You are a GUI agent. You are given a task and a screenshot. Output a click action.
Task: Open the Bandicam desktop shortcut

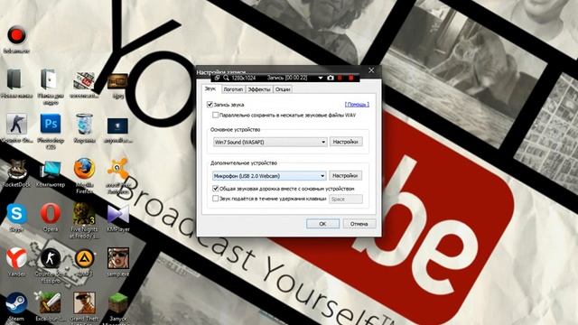[x=16, y=36]
